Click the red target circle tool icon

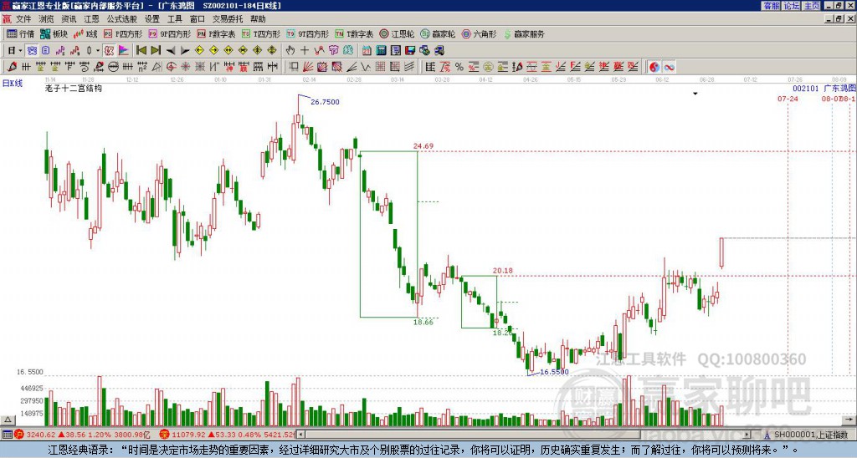(171, 67)
